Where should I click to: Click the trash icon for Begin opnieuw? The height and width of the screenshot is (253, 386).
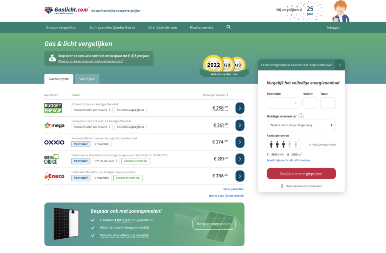pyautogui.click(x=282, y=186)
